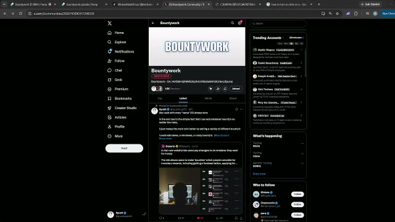Open Creator Studio in the sidebar

(122, 108)
